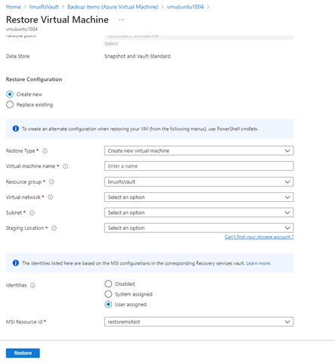
Task: Open the Identities info icon
Action: [x=33, y=285]
